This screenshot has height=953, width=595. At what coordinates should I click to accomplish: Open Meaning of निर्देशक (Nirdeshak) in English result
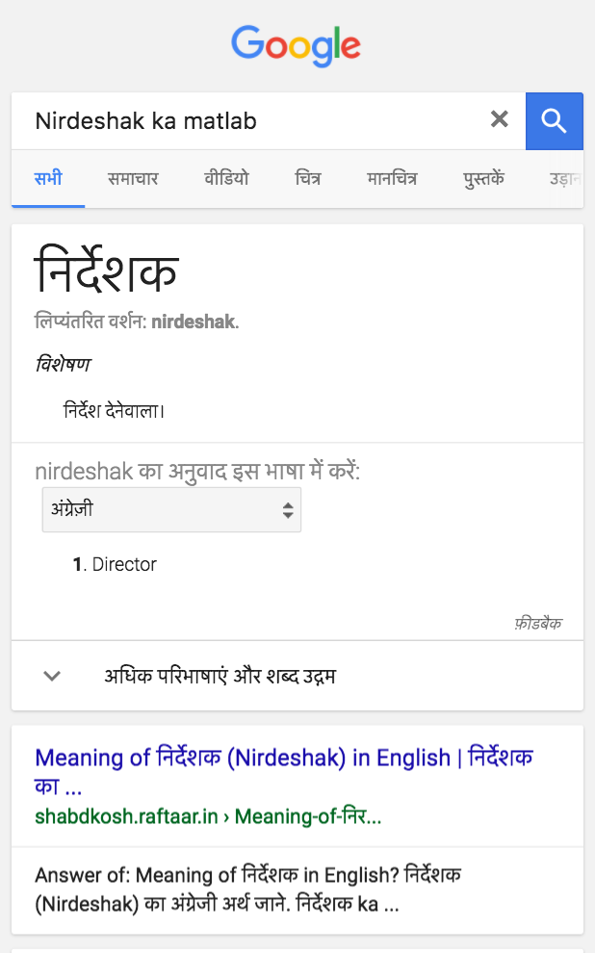pos(284,771)
